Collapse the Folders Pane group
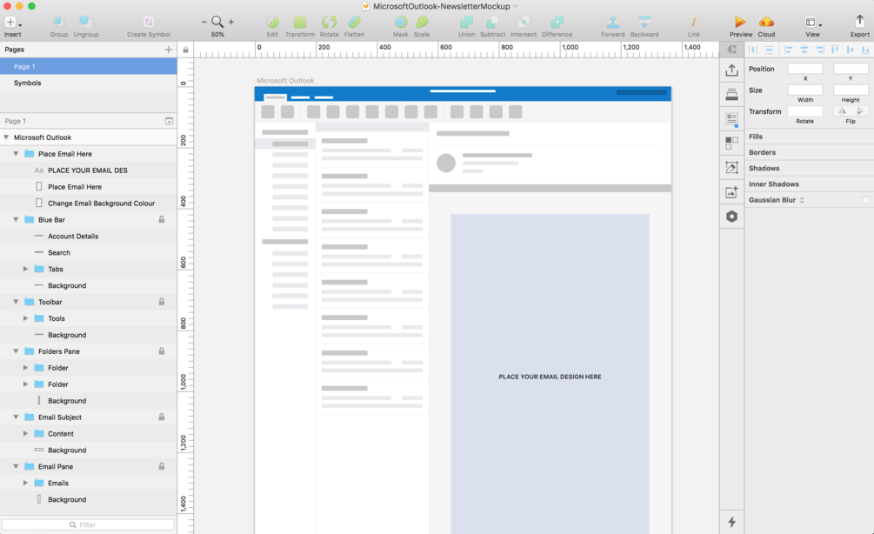The image size is (874, 534). (x=16, y=351)
